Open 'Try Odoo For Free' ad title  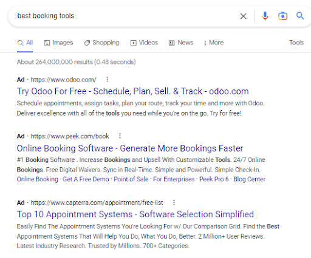tap(133, 91)
